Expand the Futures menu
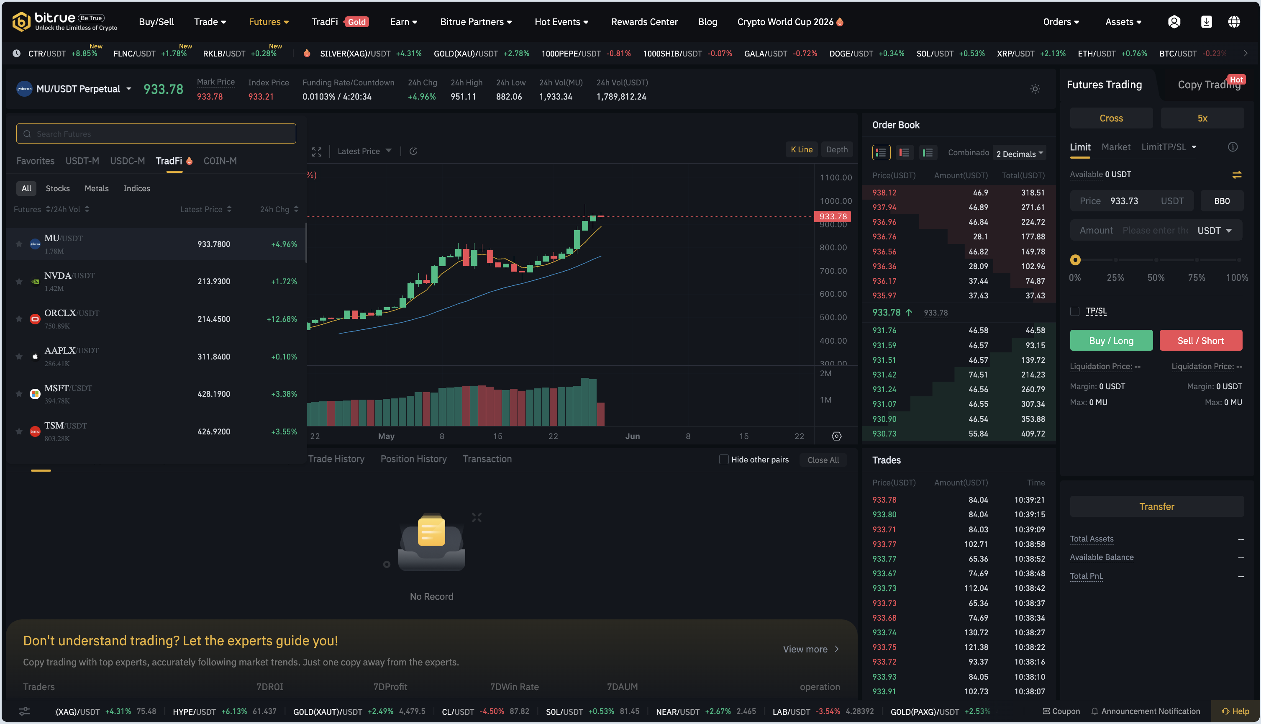The width and height of the screenshot is (1261, 724). [x=269, y=22]
